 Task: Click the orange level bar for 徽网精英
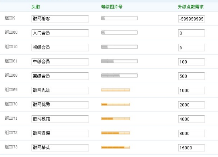coord(115,147)
